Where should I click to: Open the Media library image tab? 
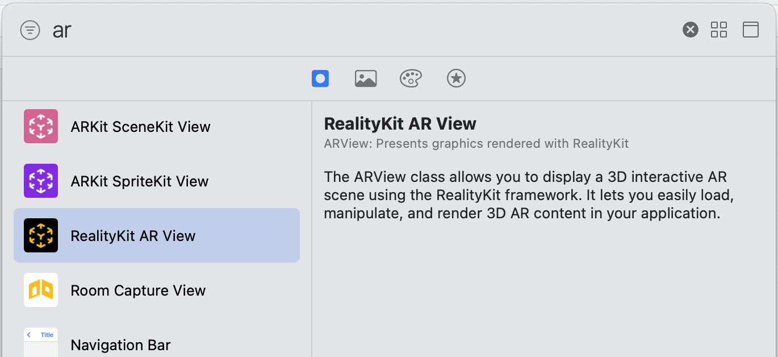[366, 78]
